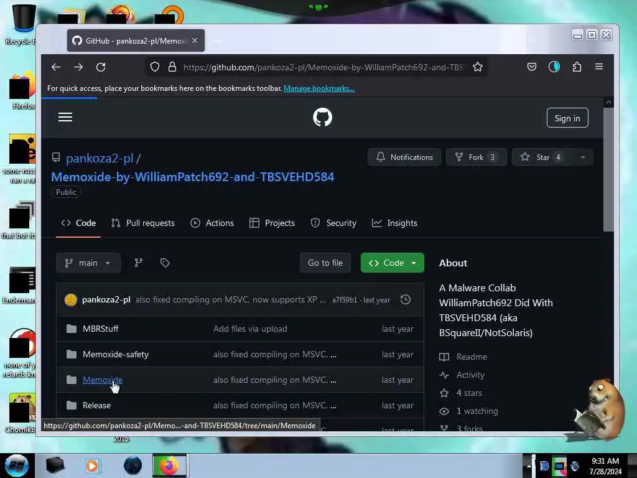Screen dimensions: 637x478
Task: Open the tracking protection shield icon
Action: click(155, 67)
